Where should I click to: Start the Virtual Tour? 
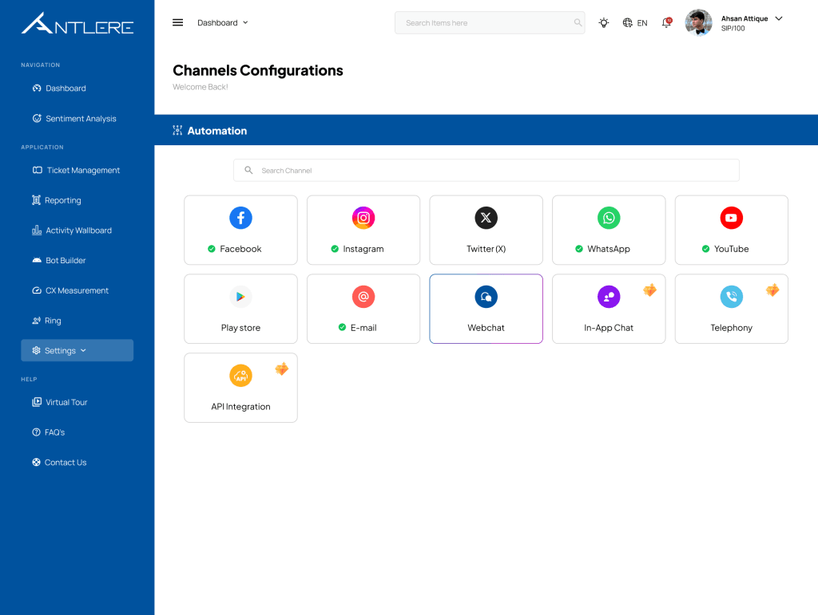pos(60,403)
